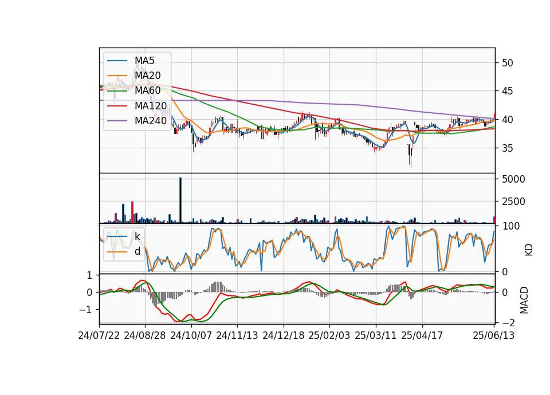Viewport: 550px width, 395px height.
Task: Click the blue MA5 legend line sample
Action: [117, 61]
